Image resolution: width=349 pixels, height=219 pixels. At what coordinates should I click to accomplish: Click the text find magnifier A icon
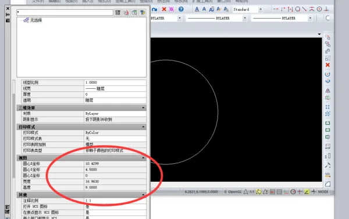226,9
